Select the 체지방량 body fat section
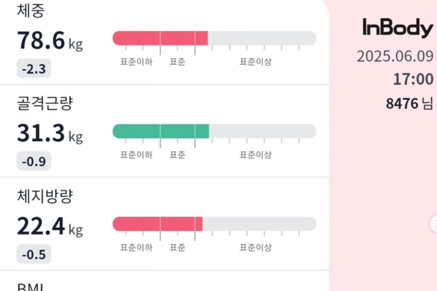 pos(44,195)
